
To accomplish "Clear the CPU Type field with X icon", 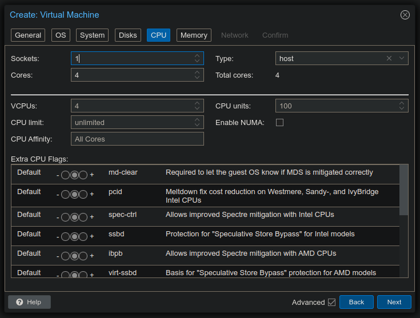I will click(x=389, y=58).
